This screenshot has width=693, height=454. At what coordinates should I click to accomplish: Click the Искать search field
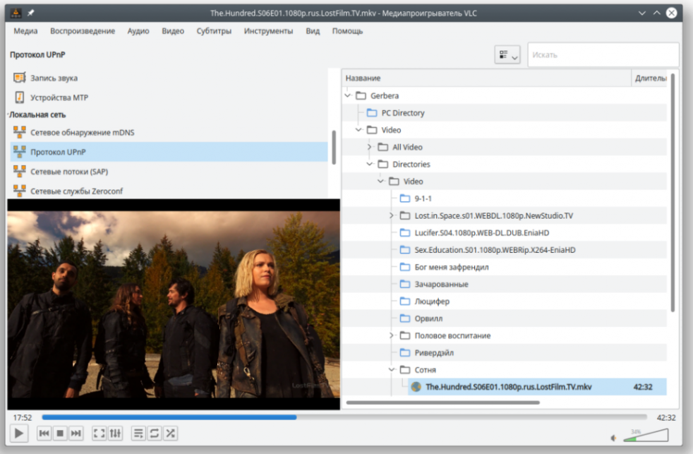tap(603, 55)
